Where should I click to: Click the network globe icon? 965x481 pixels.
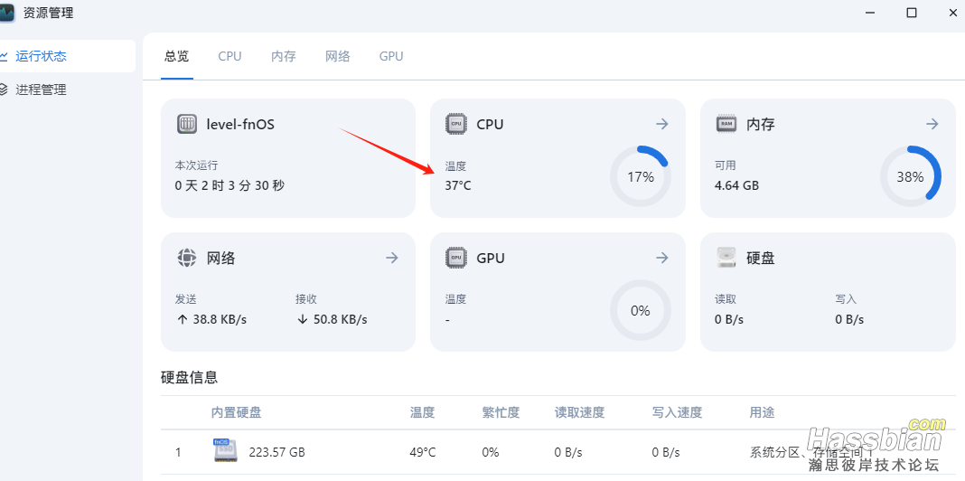tap(187, 258)
